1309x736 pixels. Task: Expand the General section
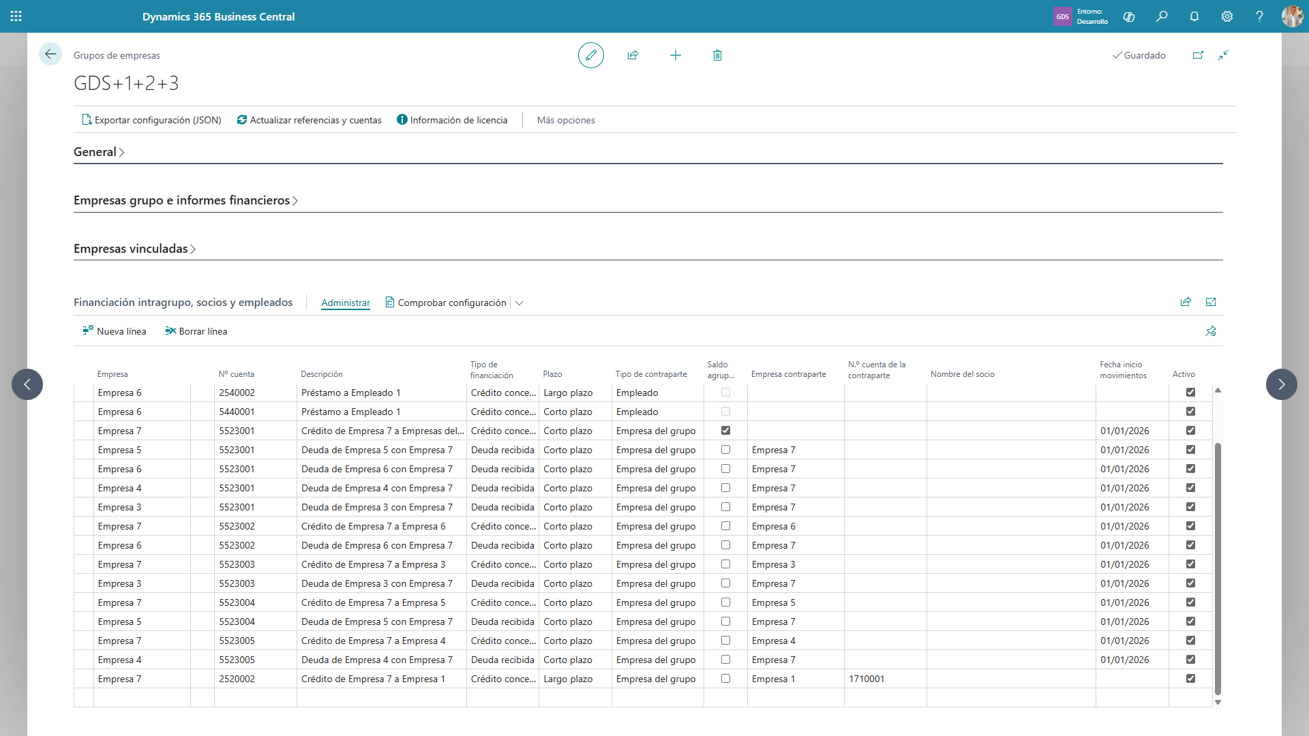pos(99,152)
